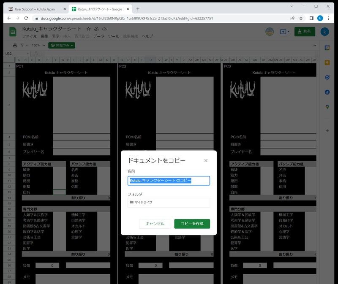338x284 pixels.
Task: Click the コピーを作成 button
Action: coord(192,224)
